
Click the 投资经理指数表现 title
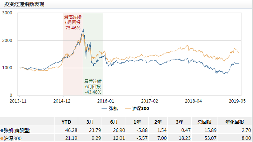[24, 4]
